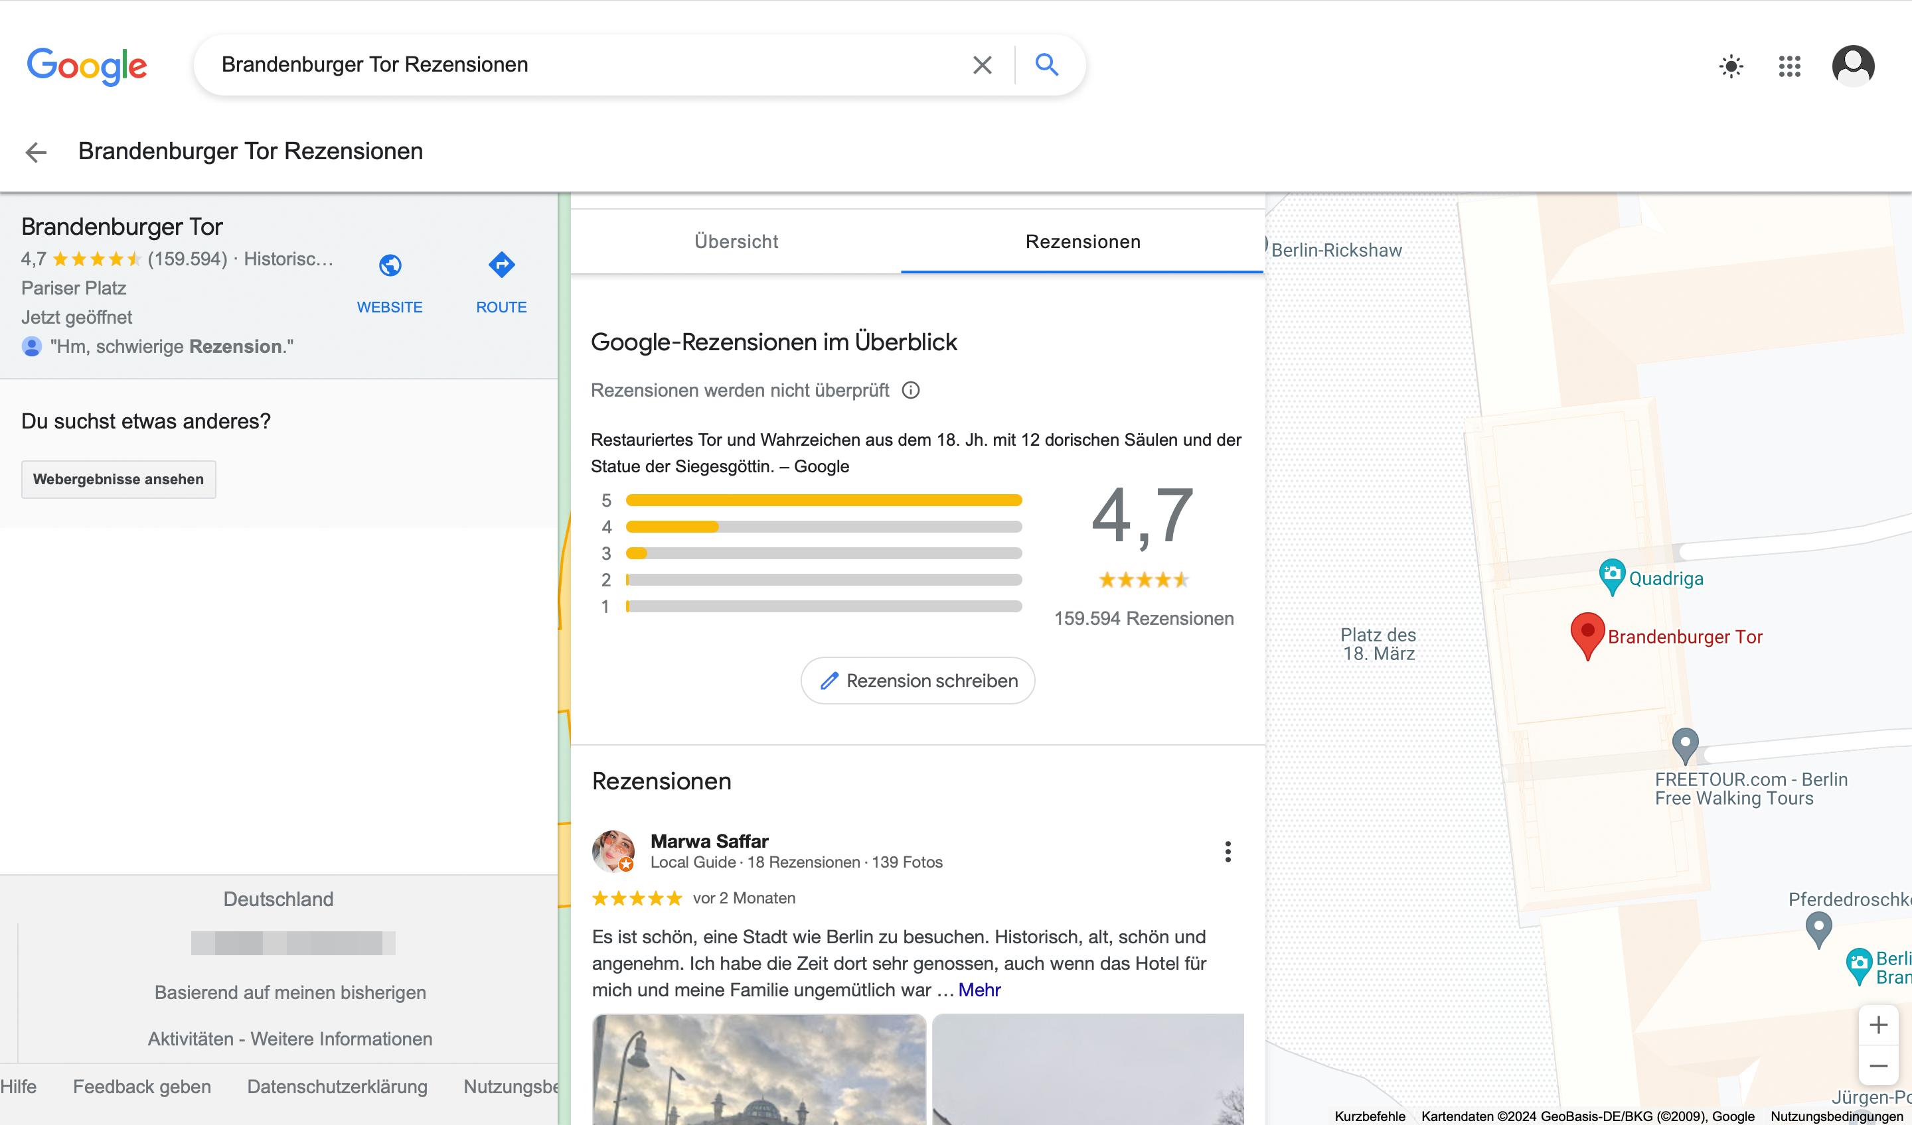Open the Brandenburger Tor website globe icon
The width and height of the screenshot is (1912, 1125).
point(390,265)
